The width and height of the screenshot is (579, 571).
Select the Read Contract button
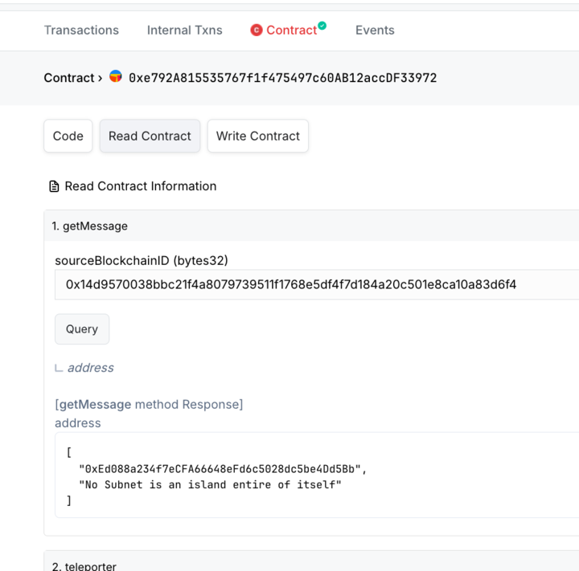pyautogui.click(x=150, y=136)
